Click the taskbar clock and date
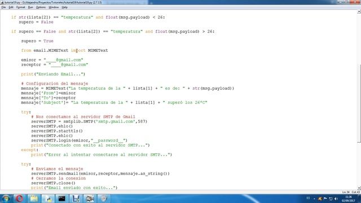Viewport: 361px width, 203px height. click(349, 198)
